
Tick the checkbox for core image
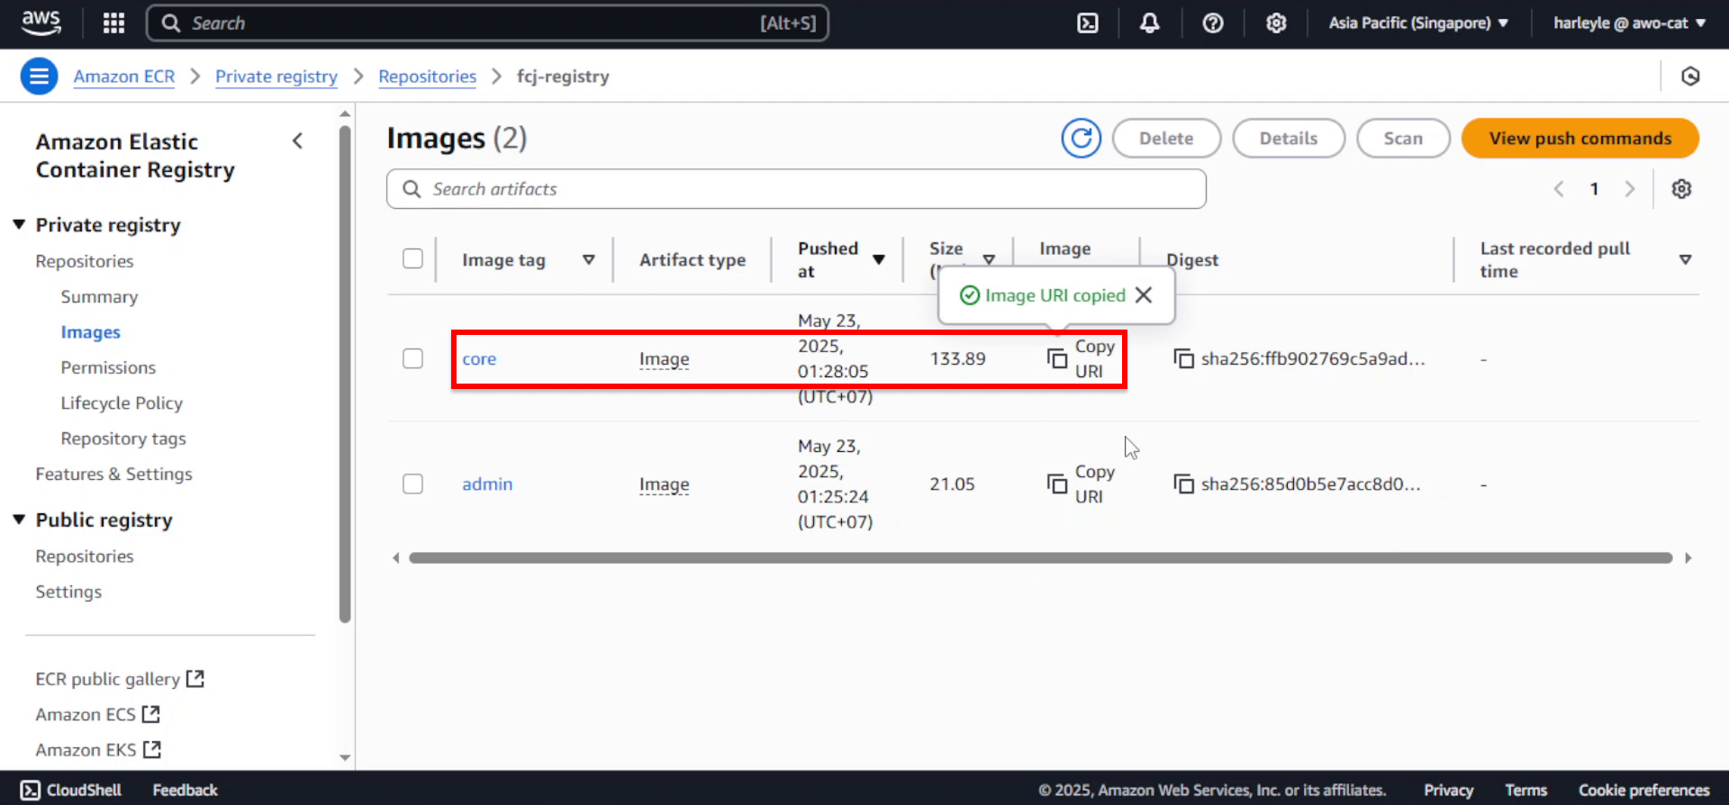point(412,358)
